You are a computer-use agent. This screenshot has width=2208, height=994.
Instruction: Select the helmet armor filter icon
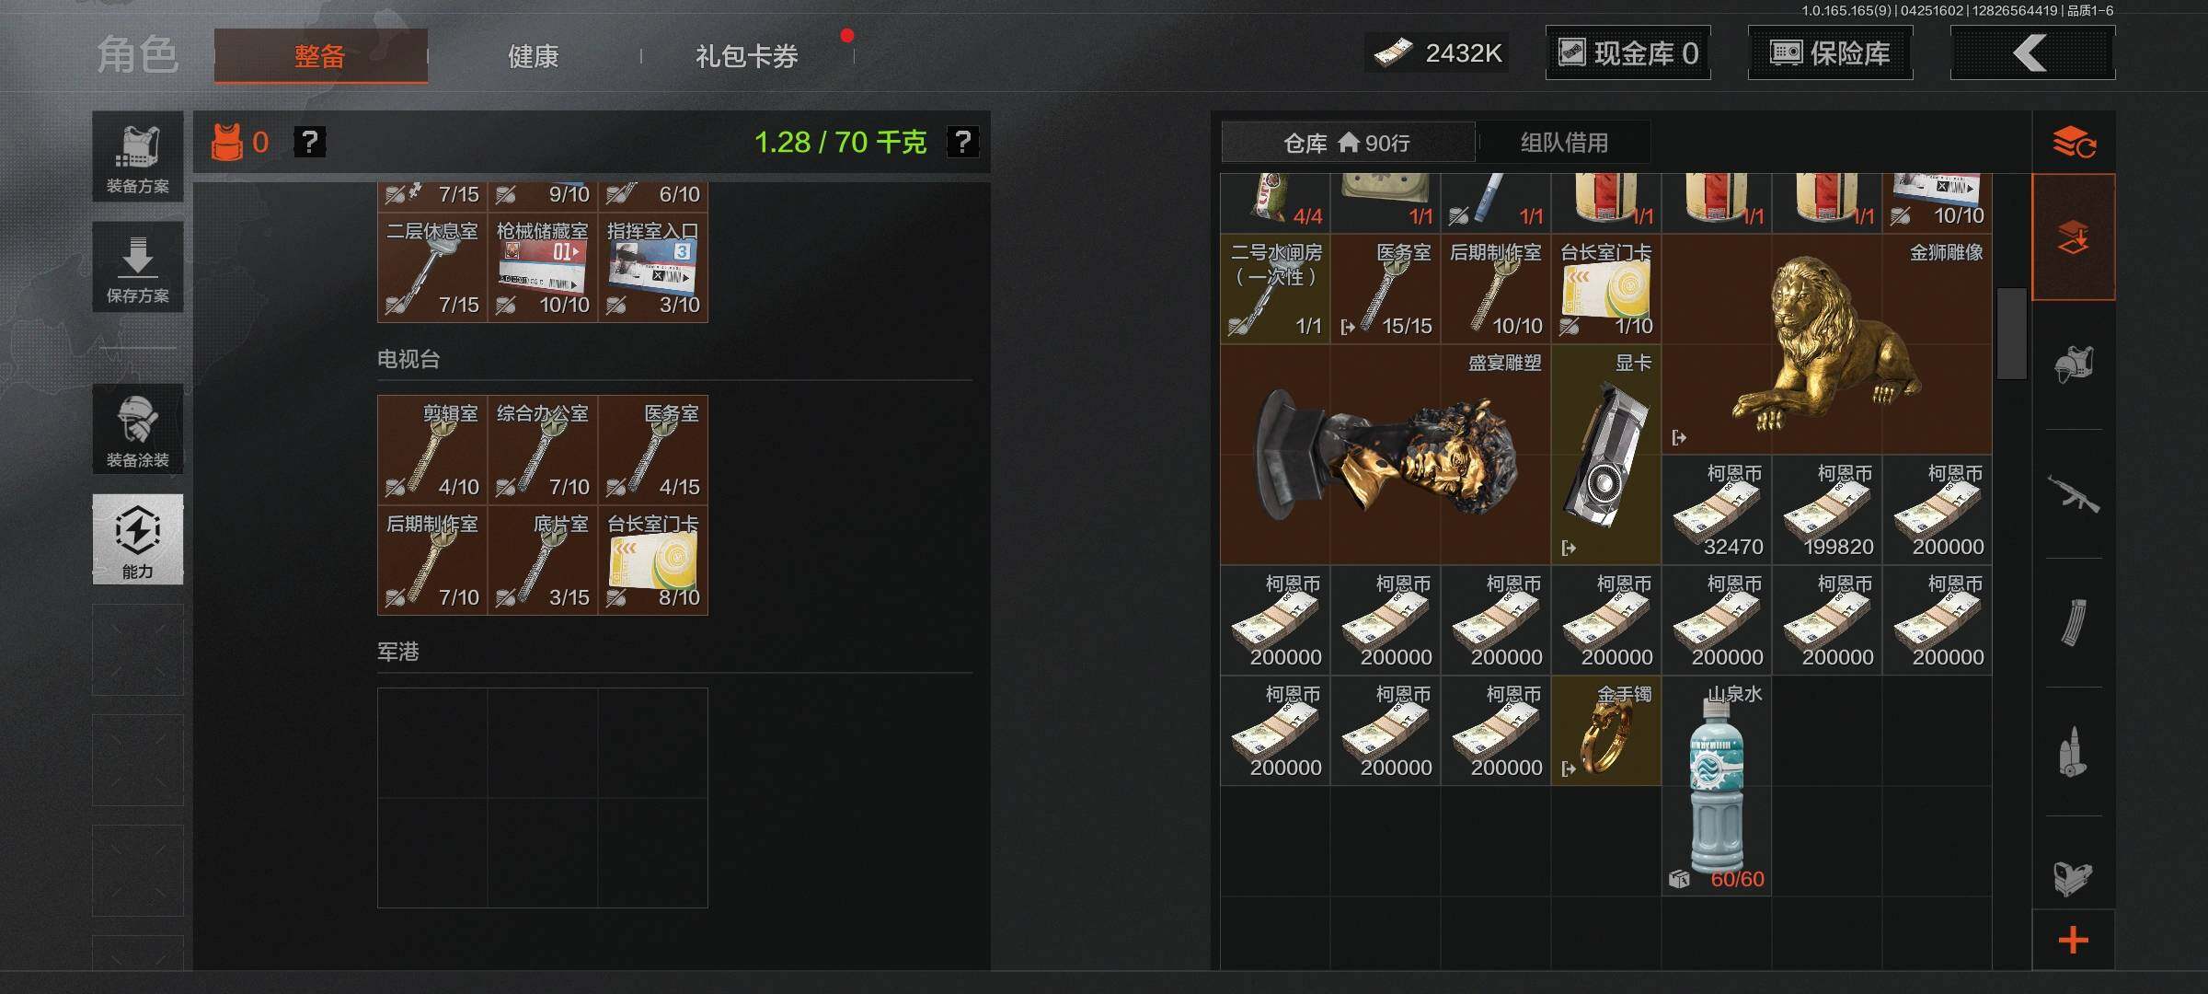[x=2074, y=364]
